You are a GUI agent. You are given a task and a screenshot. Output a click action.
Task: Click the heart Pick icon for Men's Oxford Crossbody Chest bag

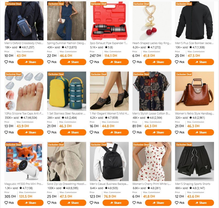click(x=6, y=62)
